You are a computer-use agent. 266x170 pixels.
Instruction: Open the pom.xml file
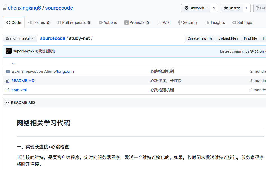pos(19,90)
